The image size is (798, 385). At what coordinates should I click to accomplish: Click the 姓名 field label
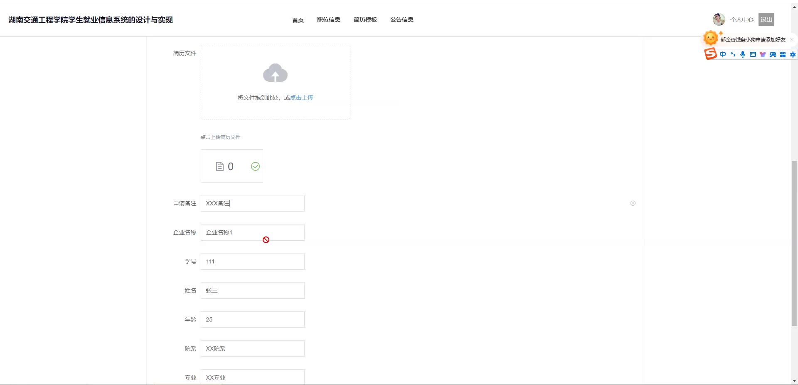coord(190,290)
